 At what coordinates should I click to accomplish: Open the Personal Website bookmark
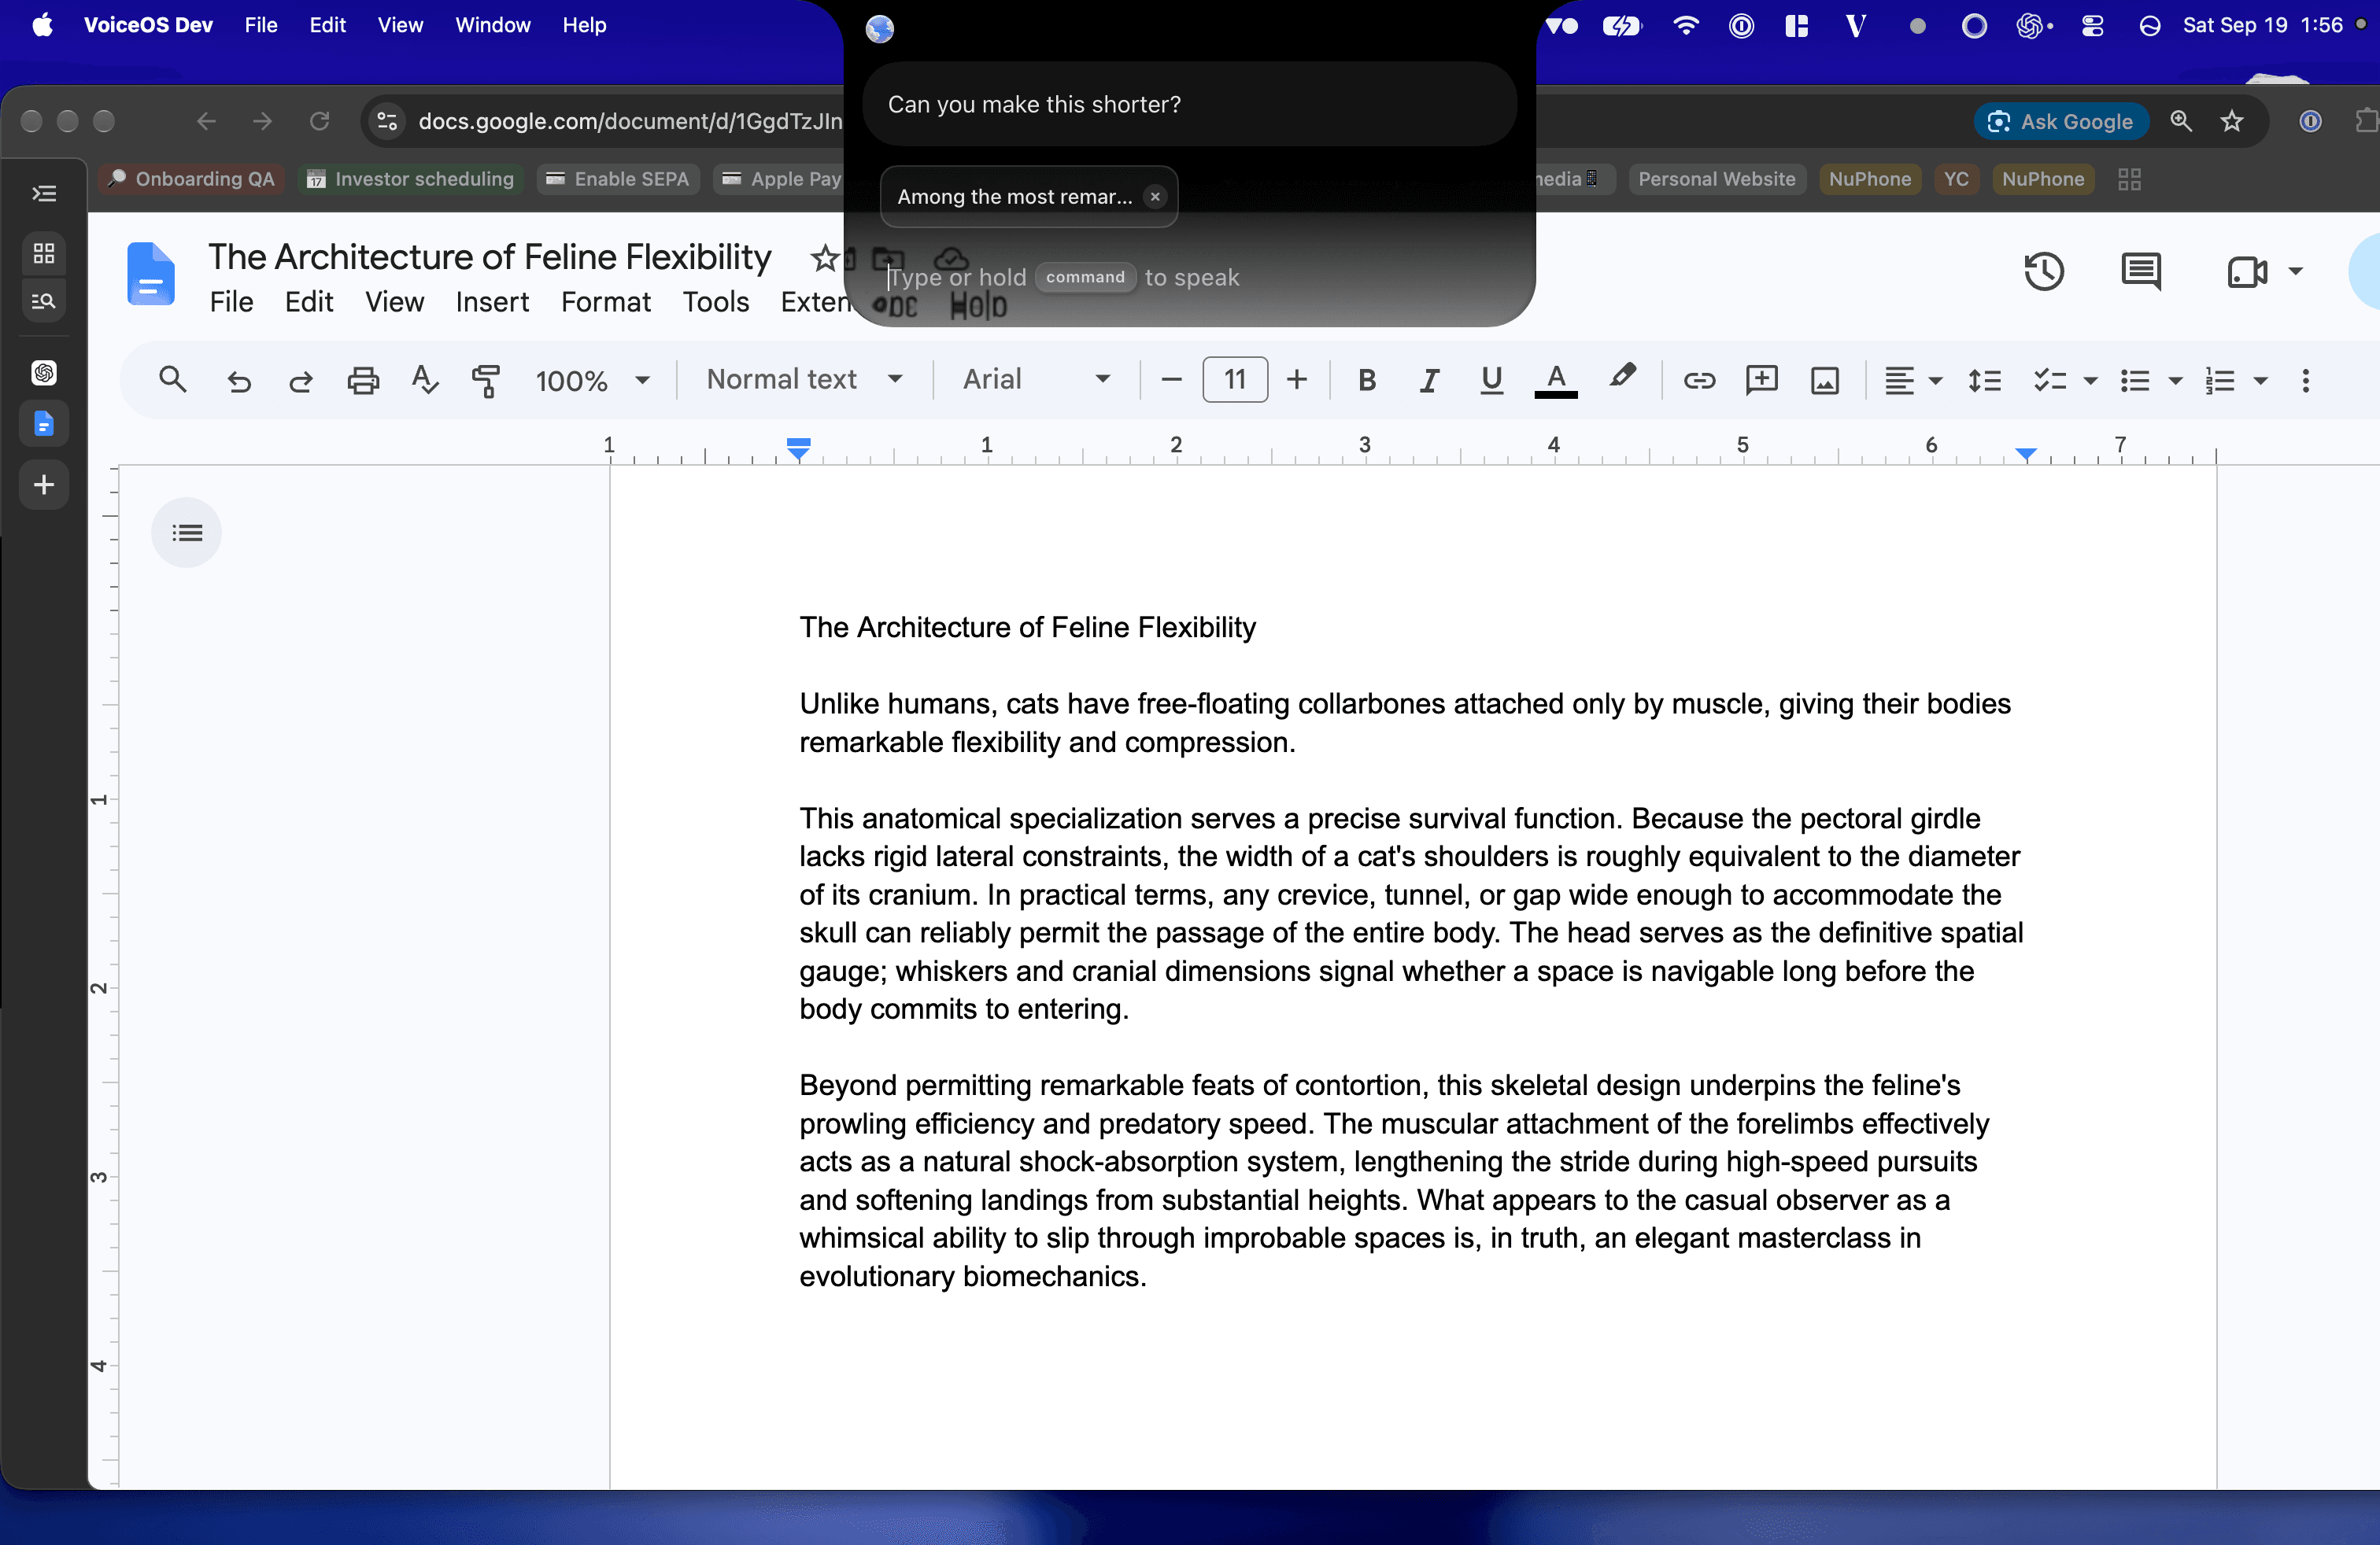(1717, 179)
